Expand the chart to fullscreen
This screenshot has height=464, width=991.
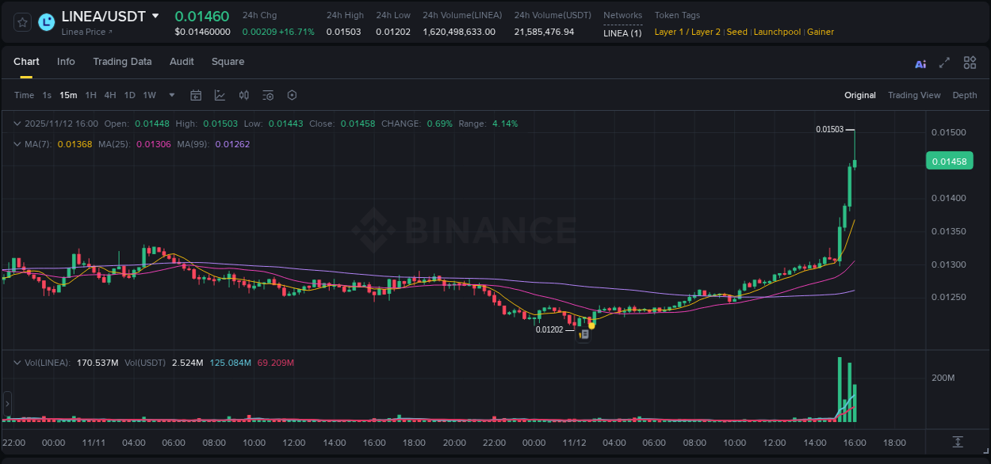(943, 63)
